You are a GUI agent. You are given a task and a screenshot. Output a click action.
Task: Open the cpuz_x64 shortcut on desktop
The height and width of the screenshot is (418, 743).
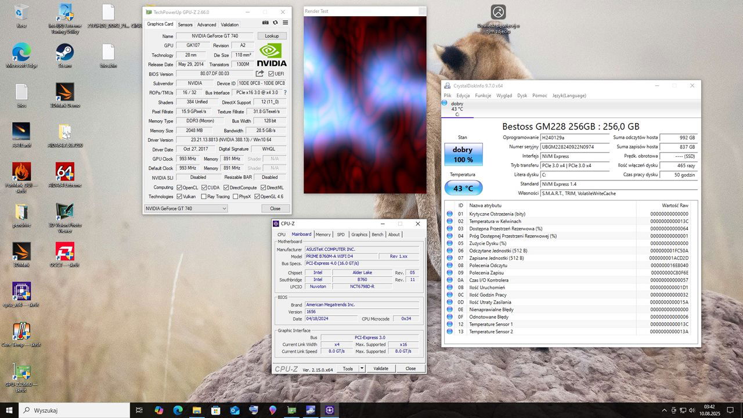pos(21,294)
